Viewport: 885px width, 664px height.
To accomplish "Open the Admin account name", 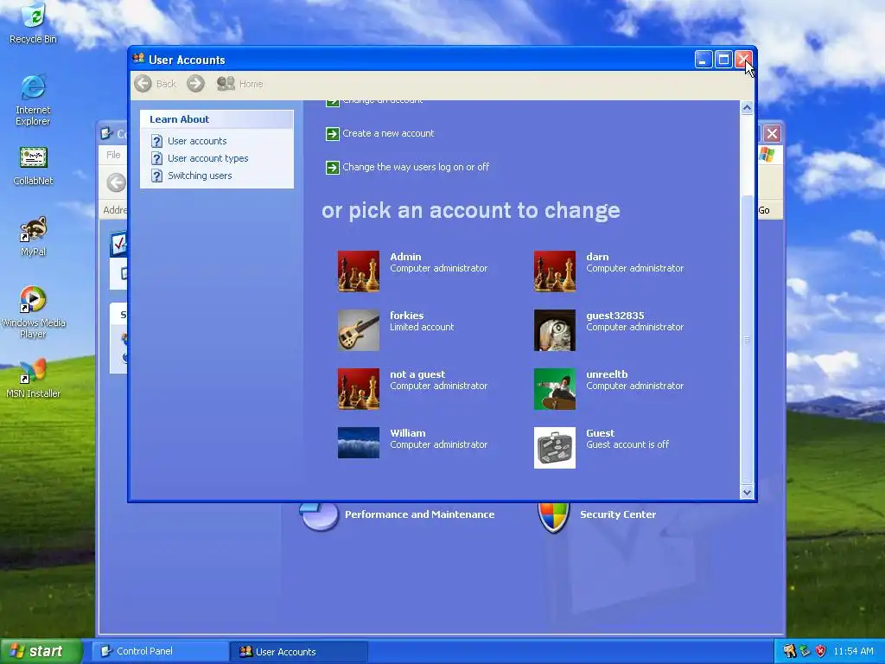I will 405,256.
